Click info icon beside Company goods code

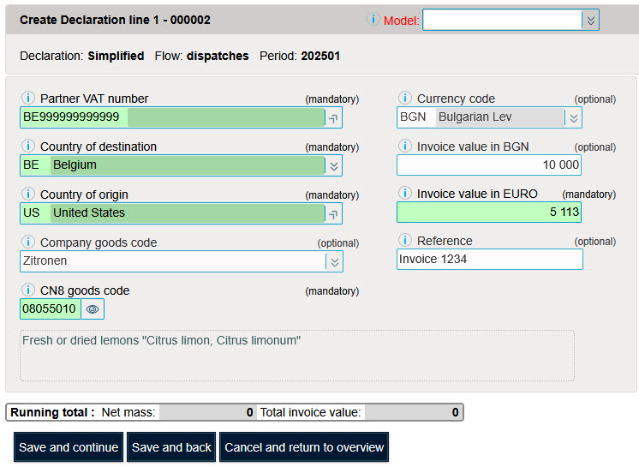coord(27,242)
